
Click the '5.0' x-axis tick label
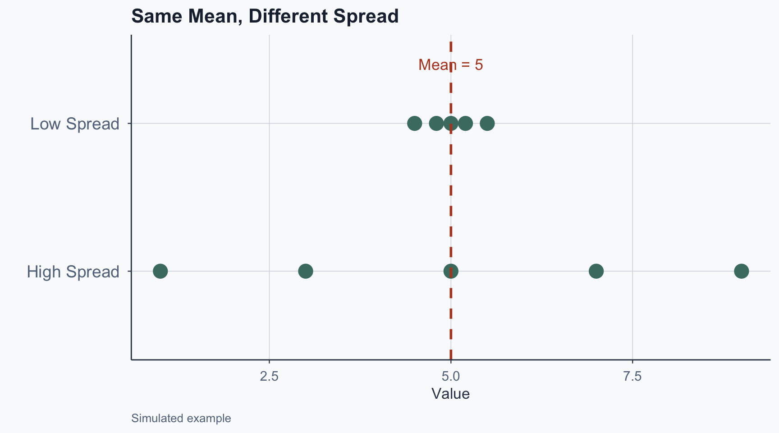(x=451, y=376)
